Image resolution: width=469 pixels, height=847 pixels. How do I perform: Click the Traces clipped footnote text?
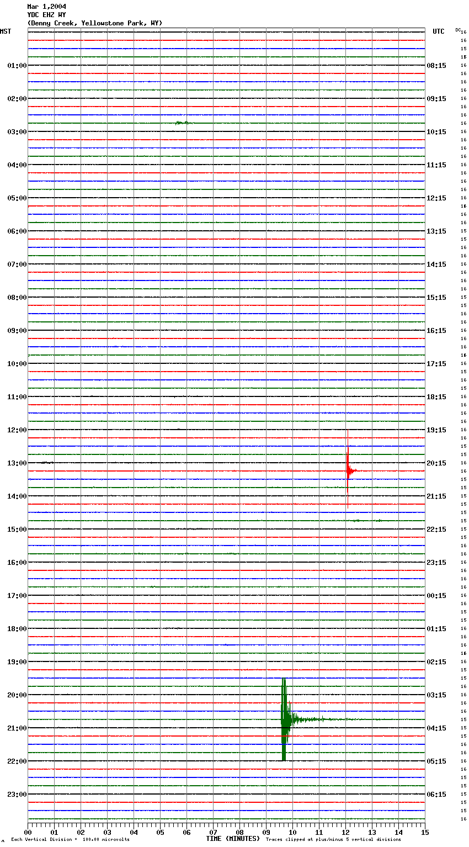[x=333, y=840]
